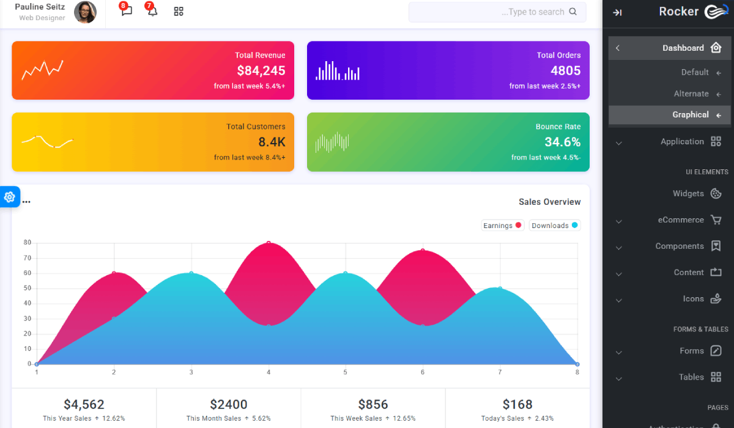Expand the eCommerce menu chevron

pos(618,221)
